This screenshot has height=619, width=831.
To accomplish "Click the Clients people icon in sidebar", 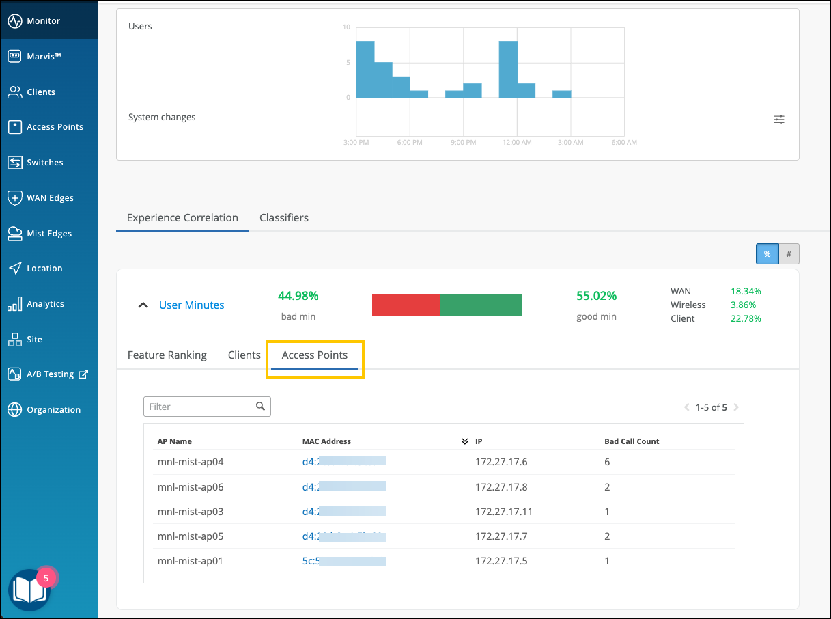I will click(15, 92).
